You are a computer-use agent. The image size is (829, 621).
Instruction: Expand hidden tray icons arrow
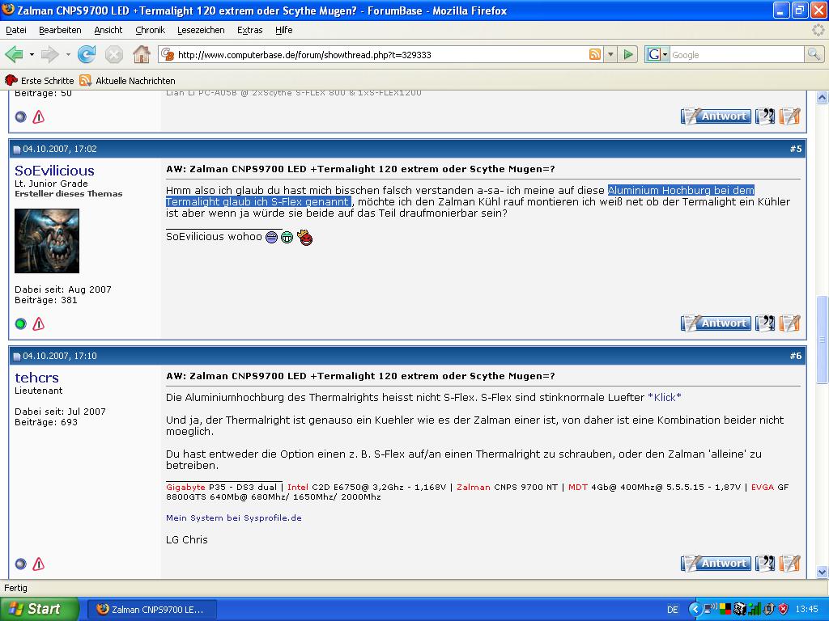pos(695,610)
